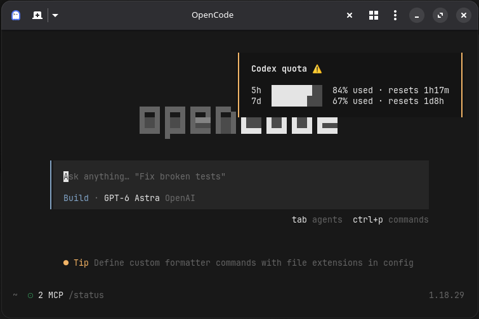Open the three-dot main menu
The height and width of the screenshot is (319, 479).
coord(395,15)
